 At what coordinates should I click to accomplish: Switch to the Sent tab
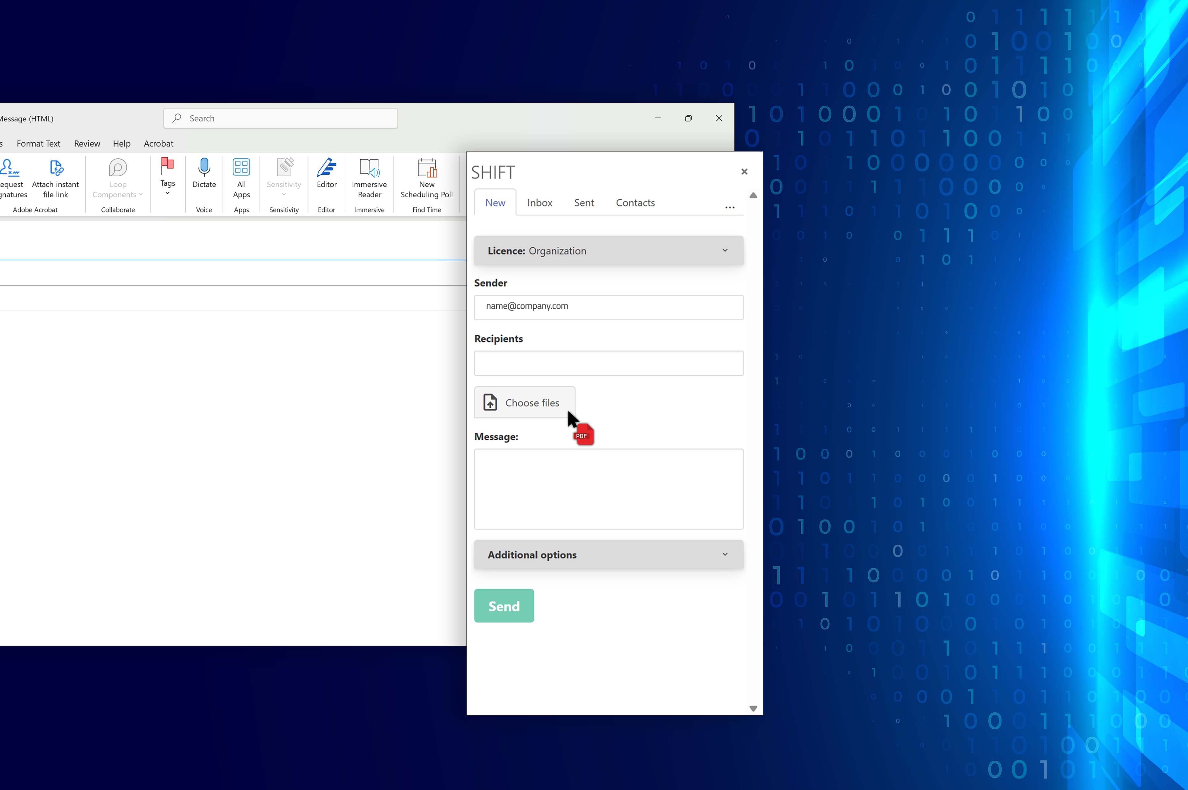point(583,202)
